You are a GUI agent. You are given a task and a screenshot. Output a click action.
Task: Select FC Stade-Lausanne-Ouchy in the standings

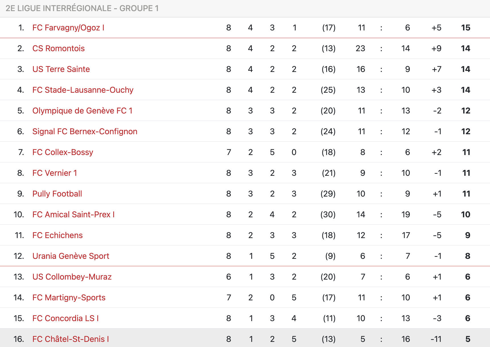(x=83, y=90)
